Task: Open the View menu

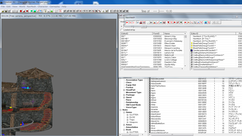Action: click(15, 7)
